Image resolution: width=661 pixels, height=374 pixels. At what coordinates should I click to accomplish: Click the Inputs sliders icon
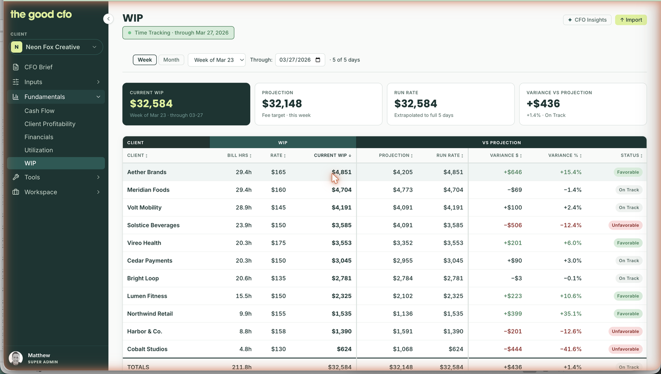(16, 82)
